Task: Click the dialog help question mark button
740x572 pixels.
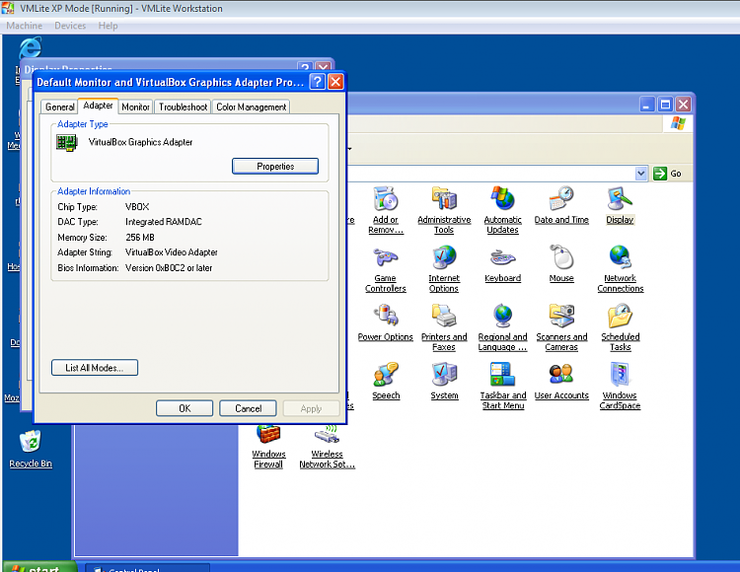Action: click(x=317, y=82)
